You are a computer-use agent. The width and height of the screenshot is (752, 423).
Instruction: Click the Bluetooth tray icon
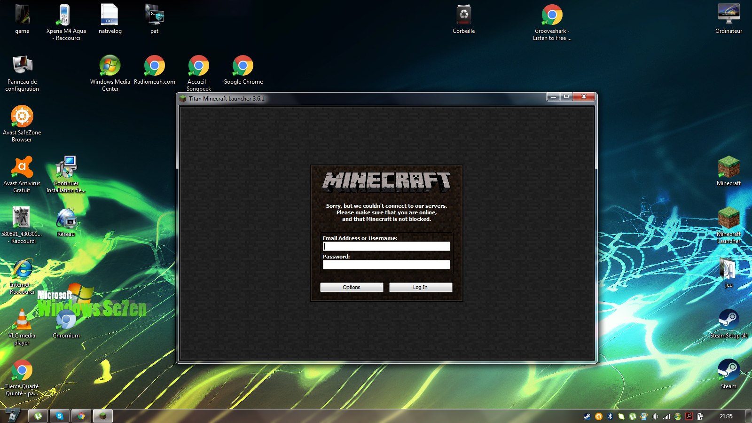[x=610, y=416]
